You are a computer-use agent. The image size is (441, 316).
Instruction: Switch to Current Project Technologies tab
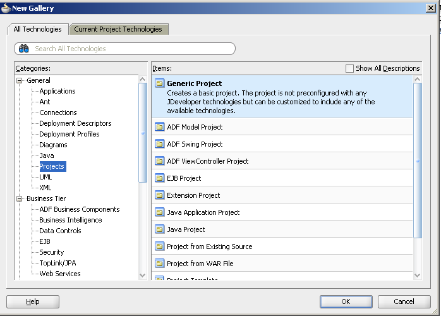coord(118,29)
